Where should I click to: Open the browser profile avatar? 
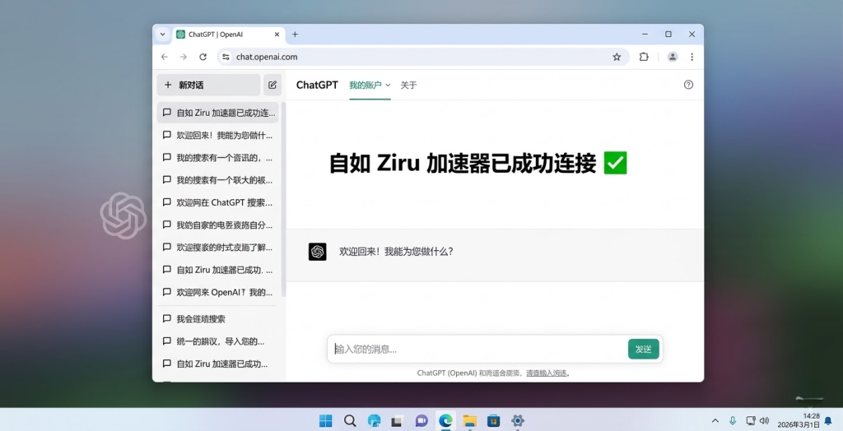pos(672,57)
